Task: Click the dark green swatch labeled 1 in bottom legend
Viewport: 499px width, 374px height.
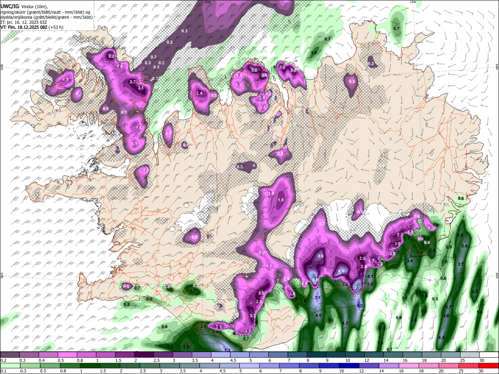Action: 90,366
